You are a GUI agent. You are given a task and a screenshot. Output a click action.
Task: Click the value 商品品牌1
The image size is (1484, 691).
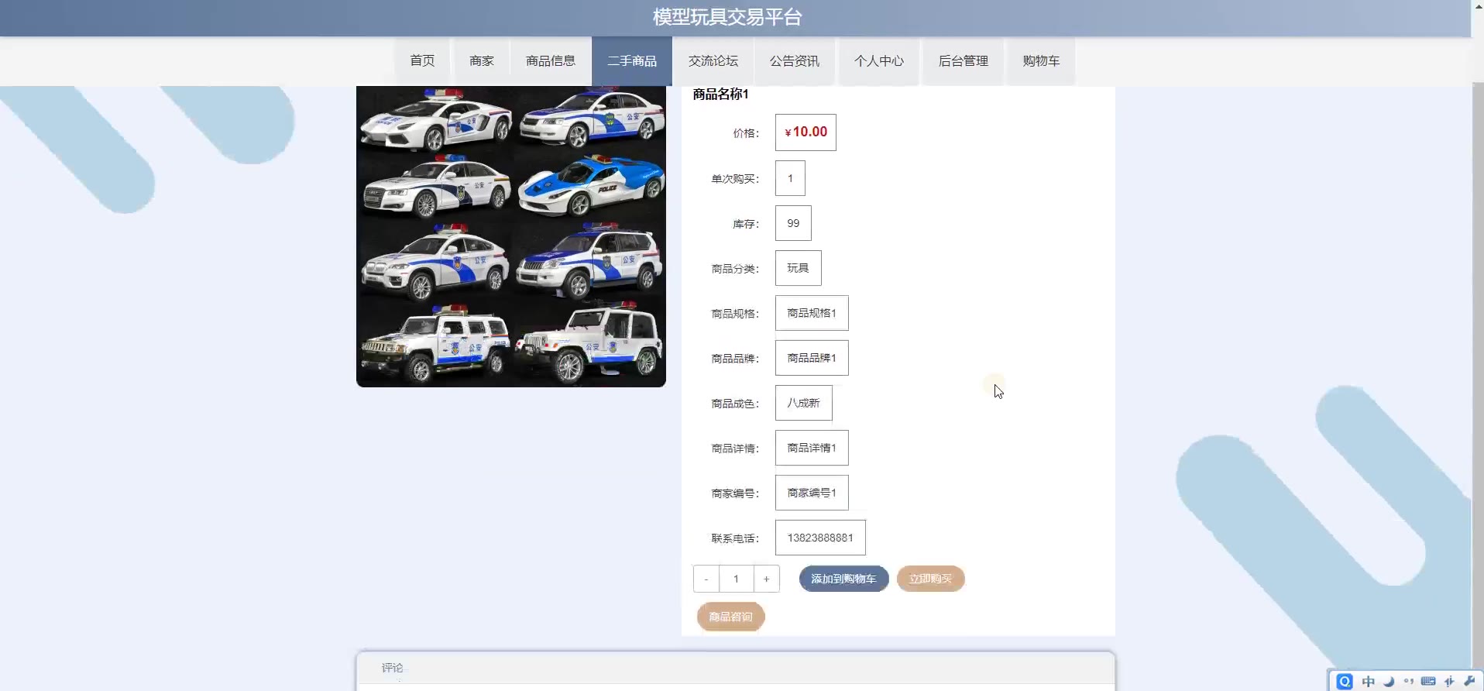coord(812,358)
